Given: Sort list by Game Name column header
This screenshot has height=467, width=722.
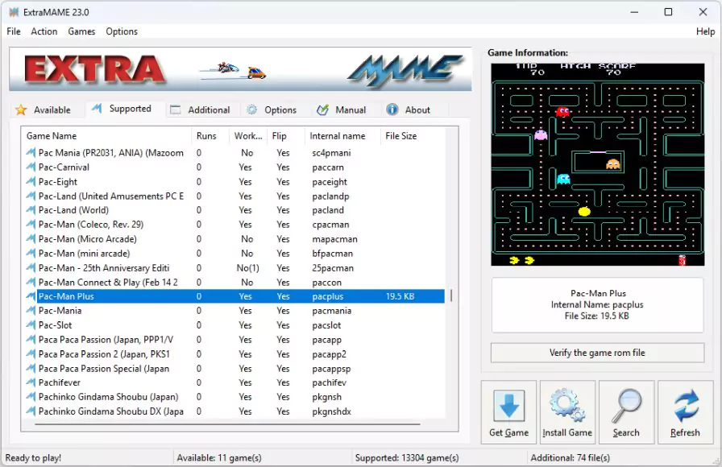Looking at the screenshot, I should [x=52, y=136].
